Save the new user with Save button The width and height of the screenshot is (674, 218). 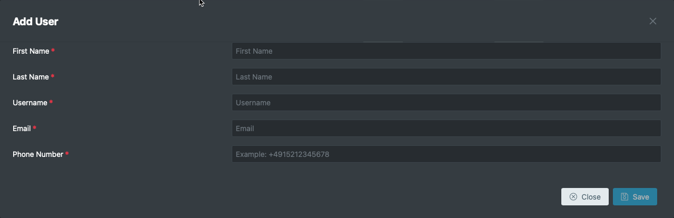635,197
